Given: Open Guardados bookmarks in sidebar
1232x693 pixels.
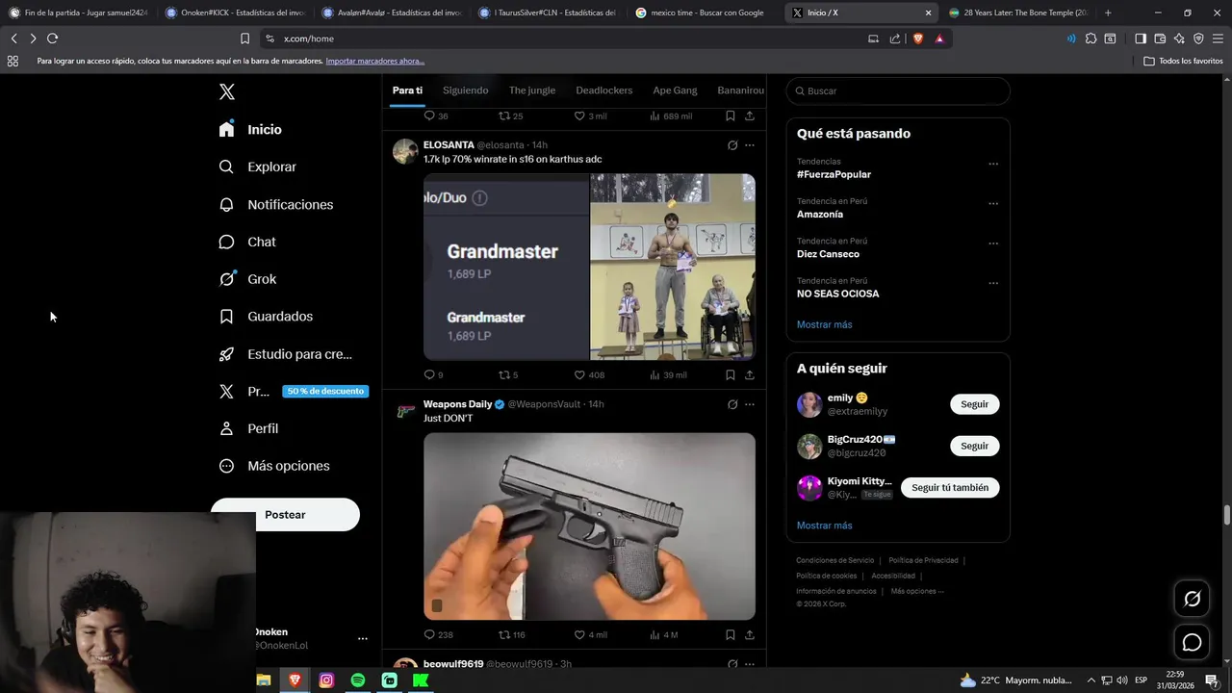Looking at the screenshot, I should [266, 316].
